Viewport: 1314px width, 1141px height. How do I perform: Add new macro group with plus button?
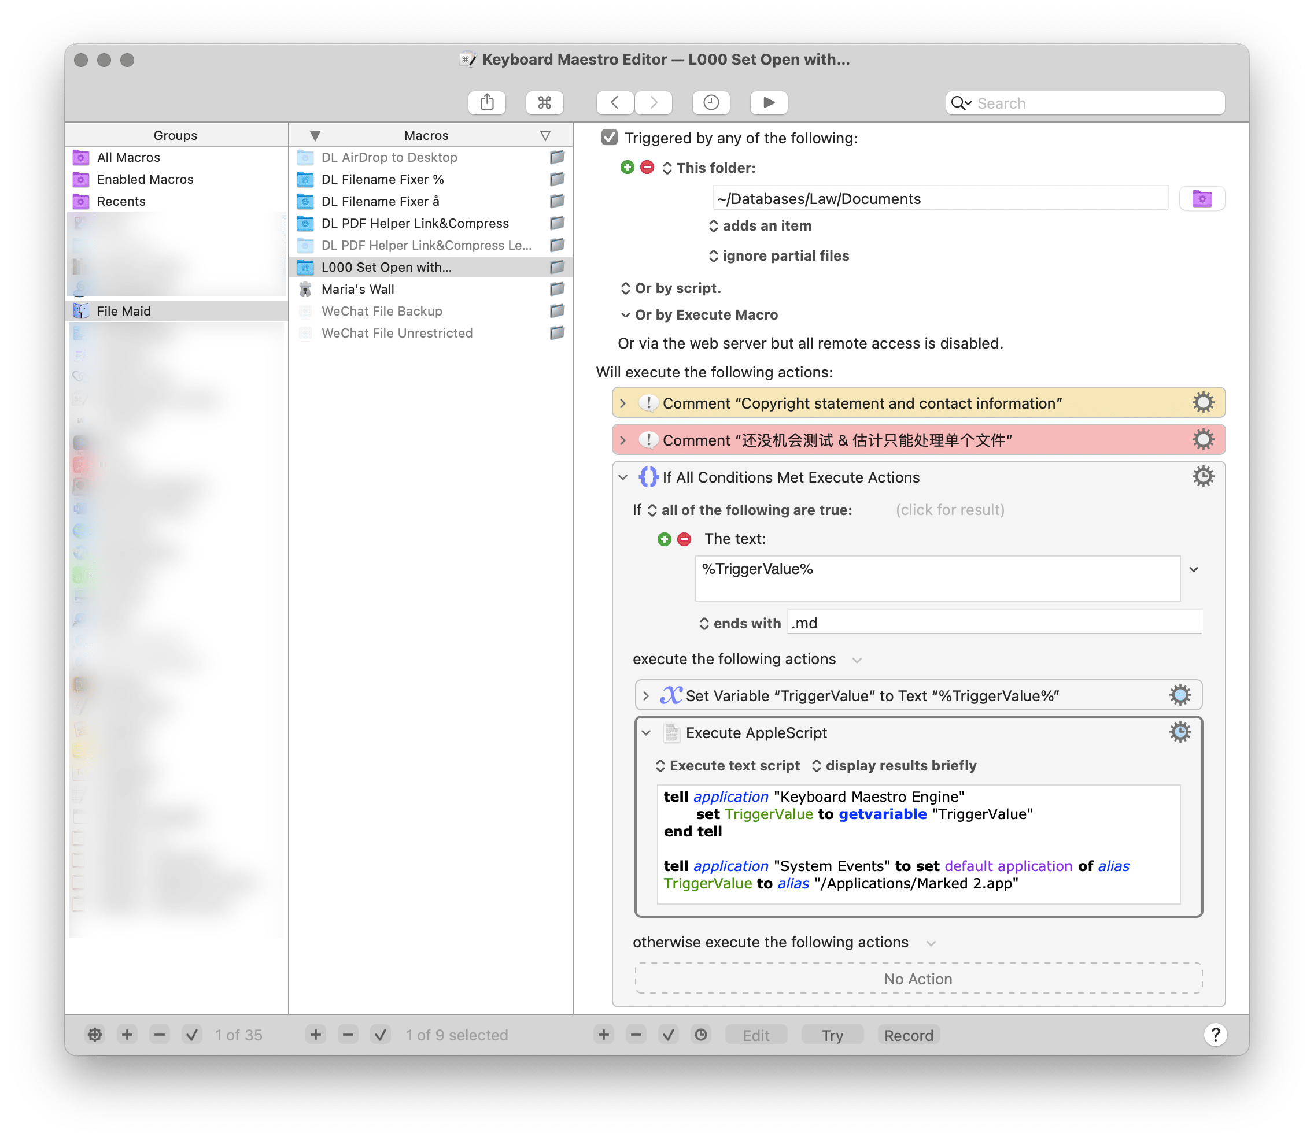[x=127, y=1035]
